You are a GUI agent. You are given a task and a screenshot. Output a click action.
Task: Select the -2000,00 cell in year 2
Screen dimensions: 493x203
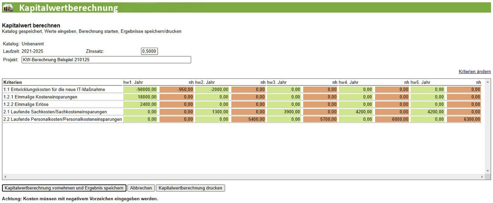tap(213, 89)
